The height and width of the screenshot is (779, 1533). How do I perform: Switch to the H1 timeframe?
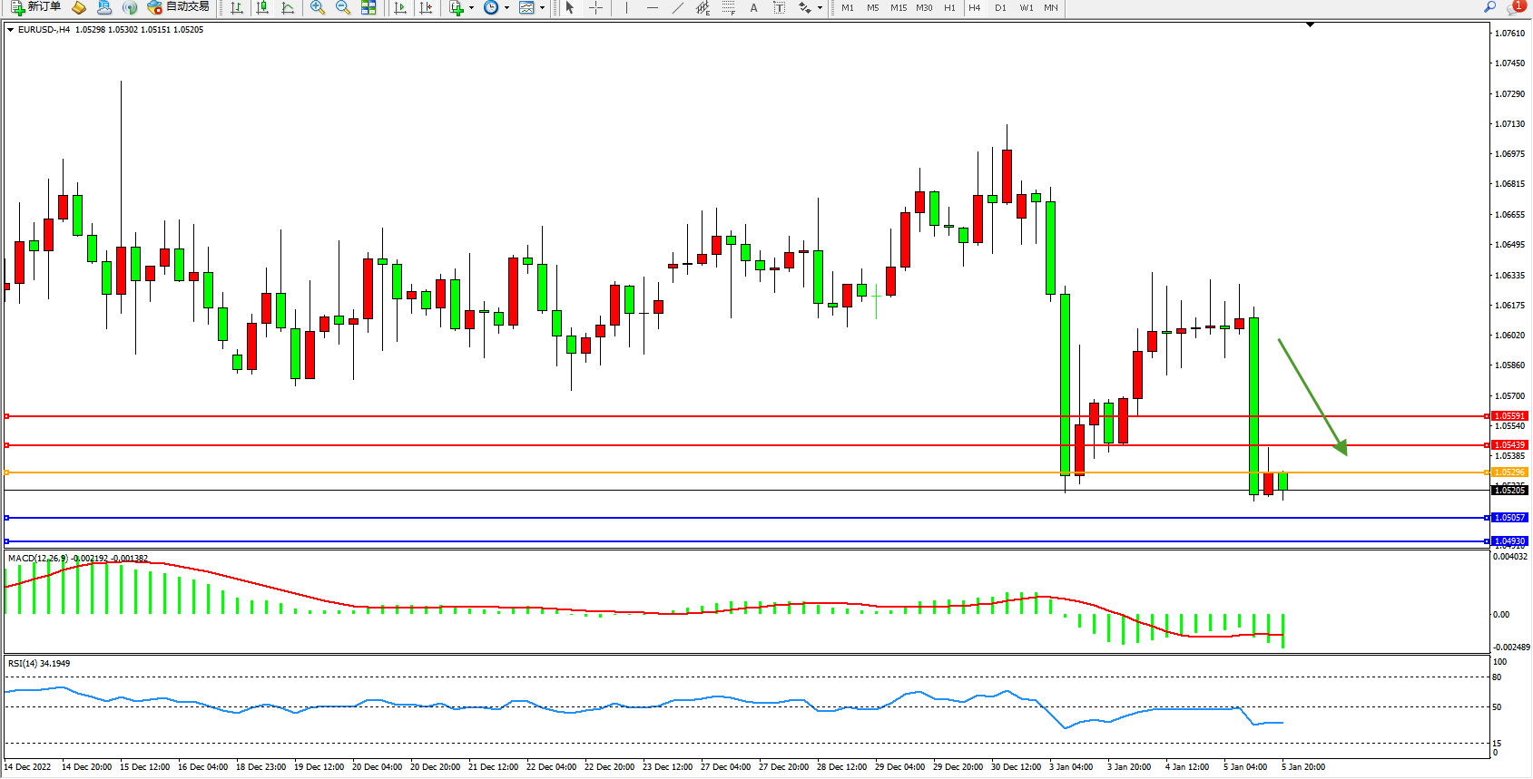point(949,7)
